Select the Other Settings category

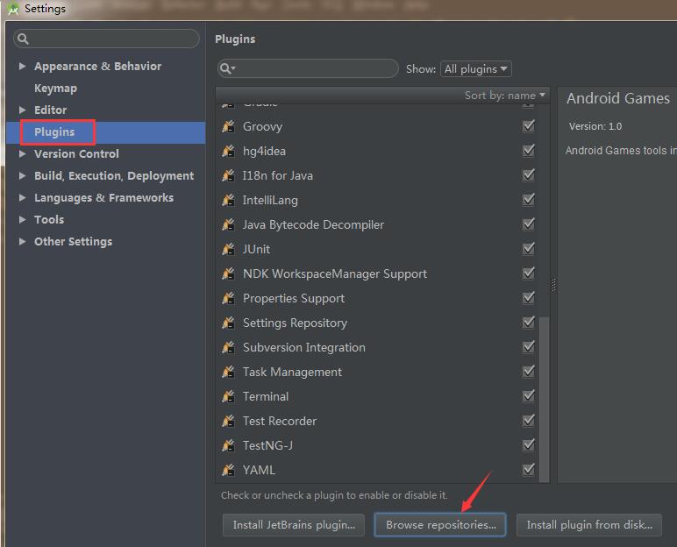click(74, 242)
